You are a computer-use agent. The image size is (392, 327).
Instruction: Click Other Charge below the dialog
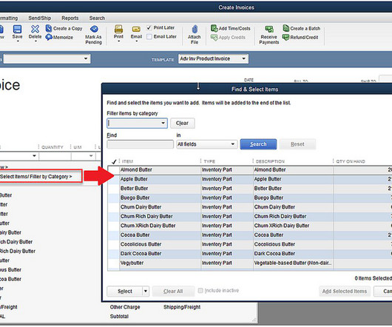pos(125,307)
